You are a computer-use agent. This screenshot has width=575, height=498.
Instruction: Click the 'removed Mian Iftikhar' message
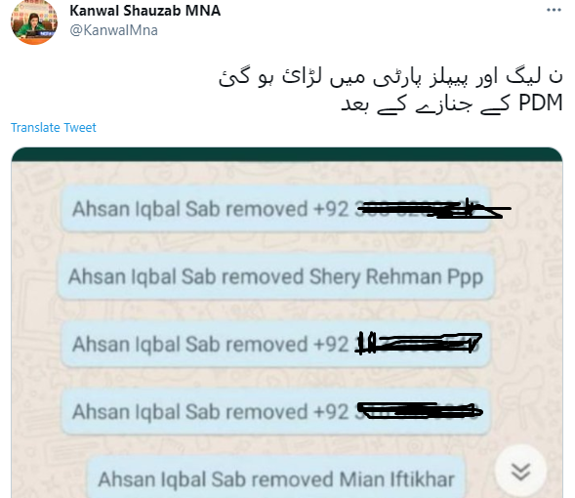(x=276, y=477)
